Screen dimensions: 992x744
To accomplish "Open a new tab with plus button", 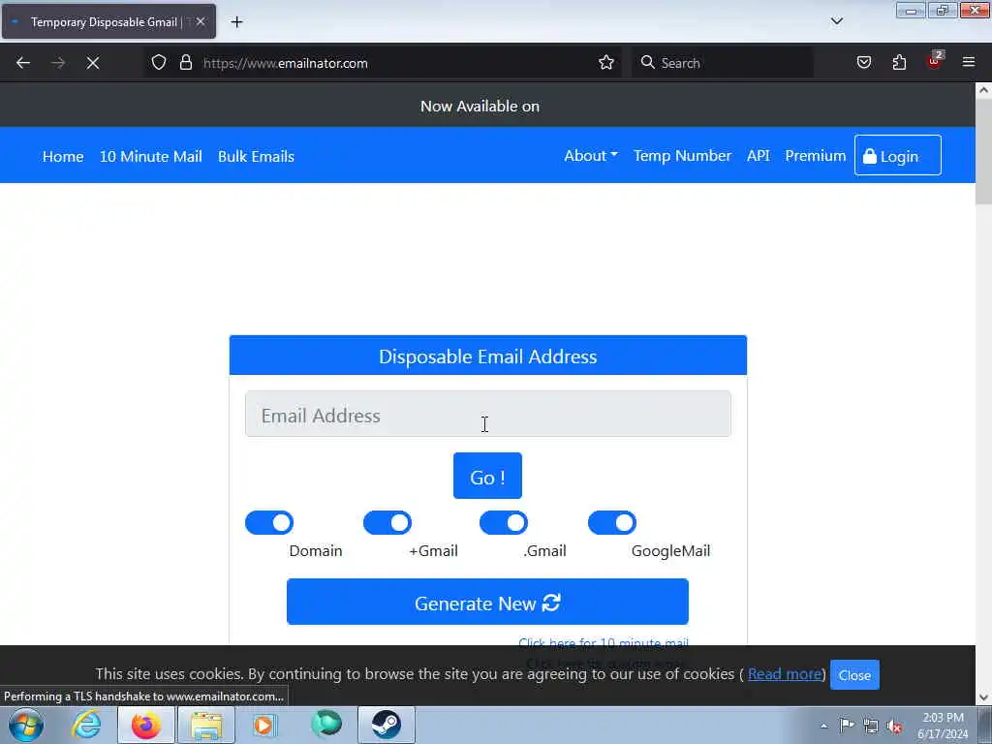I will [236, 22].
